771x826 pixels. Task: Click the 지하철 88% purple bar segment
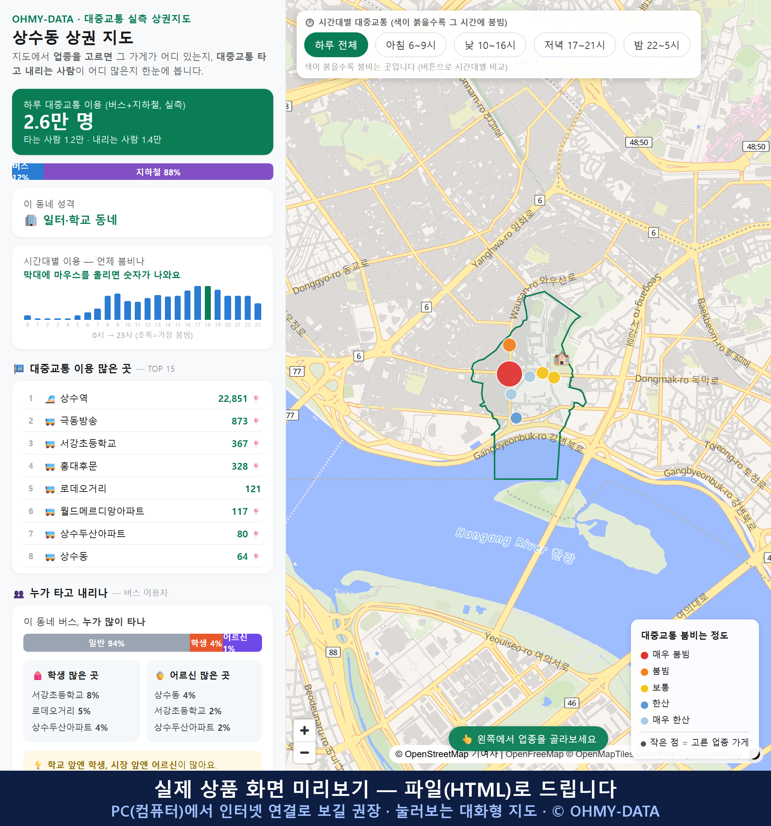point(158,172)
